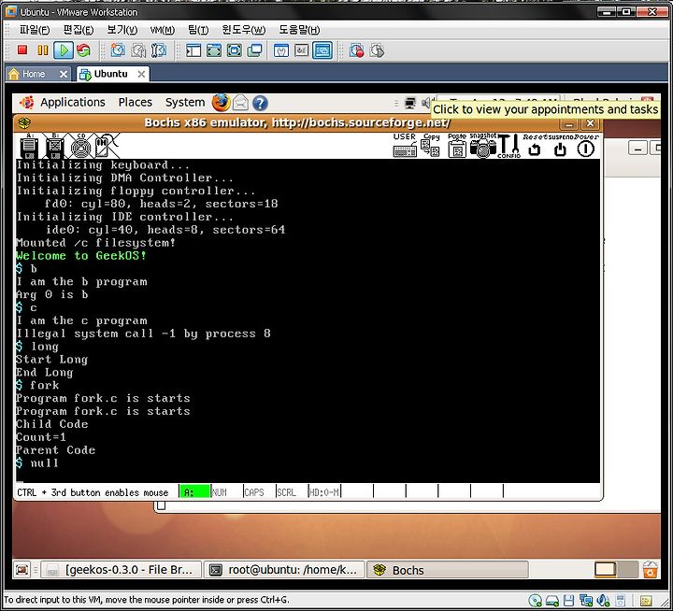Click the blue help icon in panel

pyautogui.click(x=260, y=103)
